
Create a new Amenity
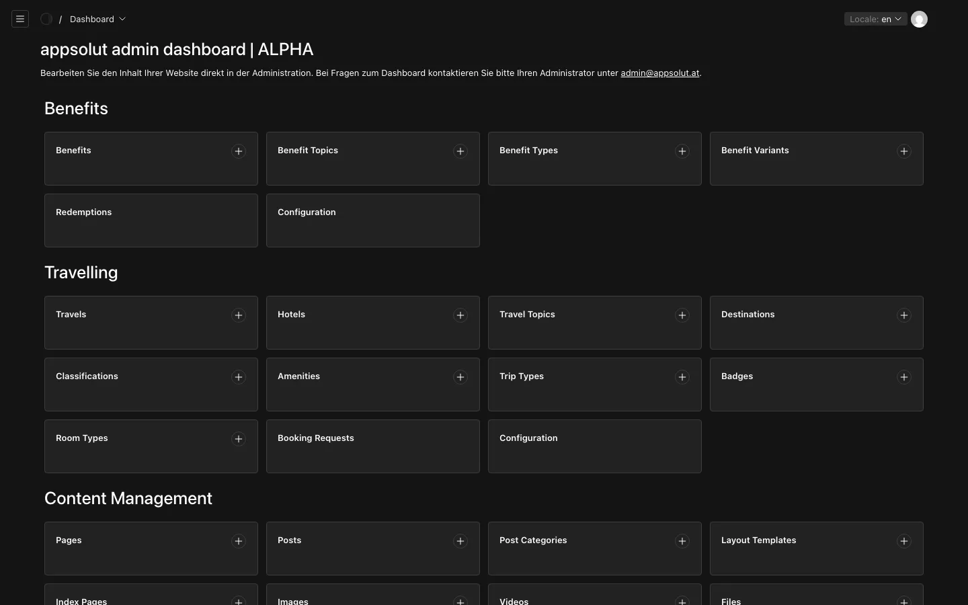[460, 377]
